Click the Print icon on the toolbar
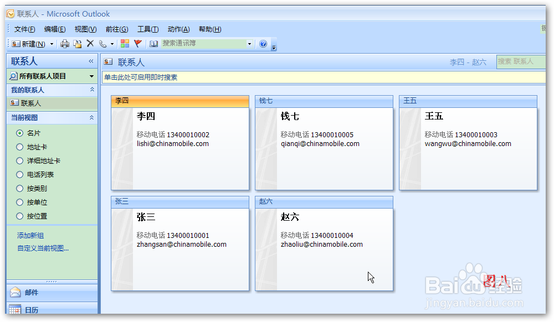This screenshot has height=322, width=554. (x=64, y=44)
